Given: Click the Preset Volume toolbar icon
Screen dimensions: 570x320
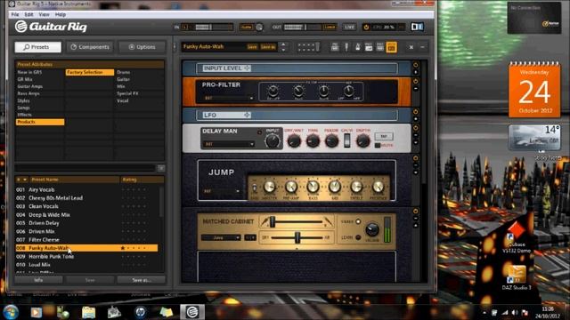Looking at the screenshot, I should [x=369, y=47].
